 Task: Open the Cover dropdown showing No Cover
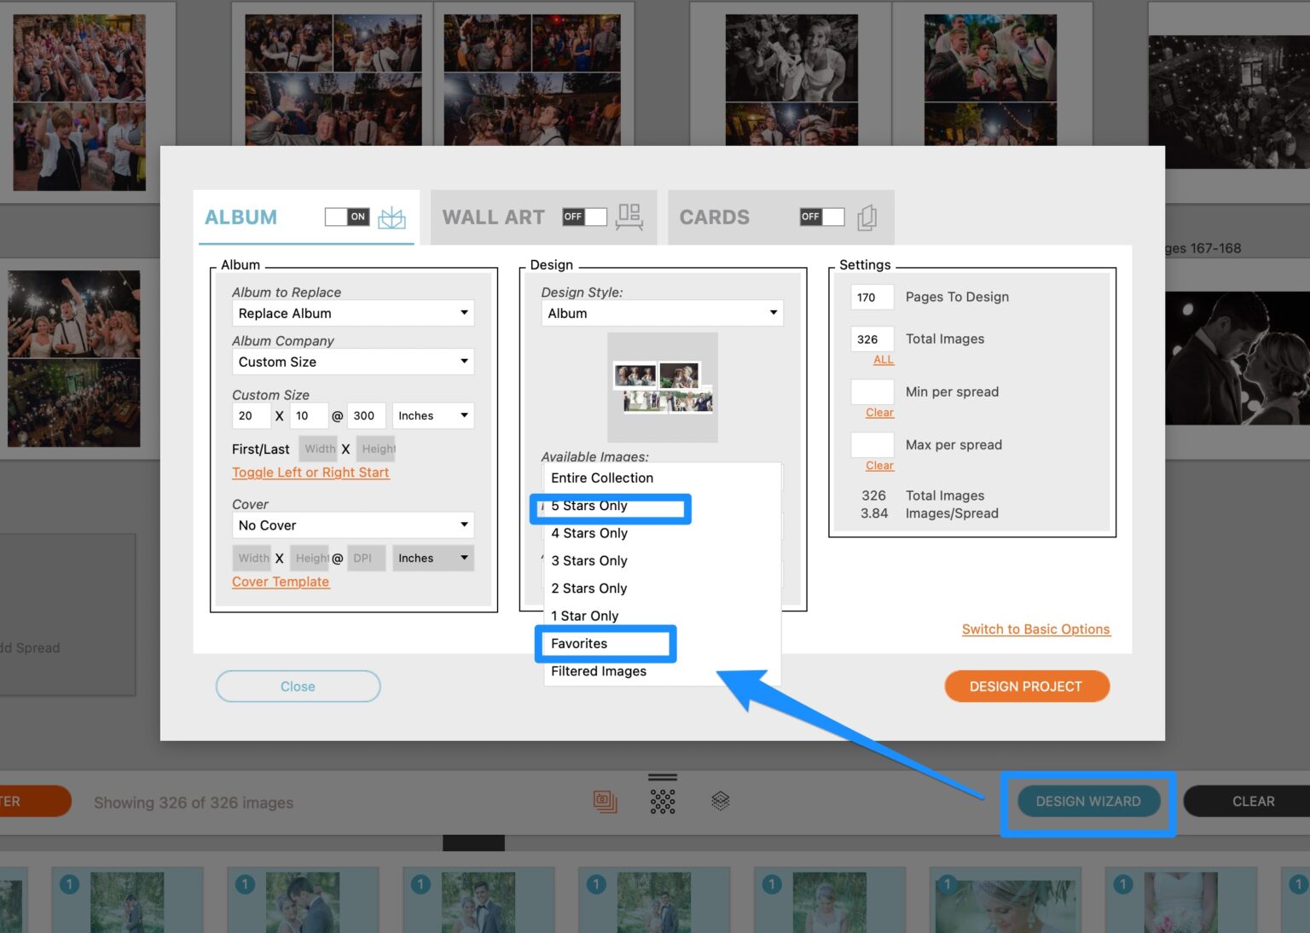(x=352, y=524)
